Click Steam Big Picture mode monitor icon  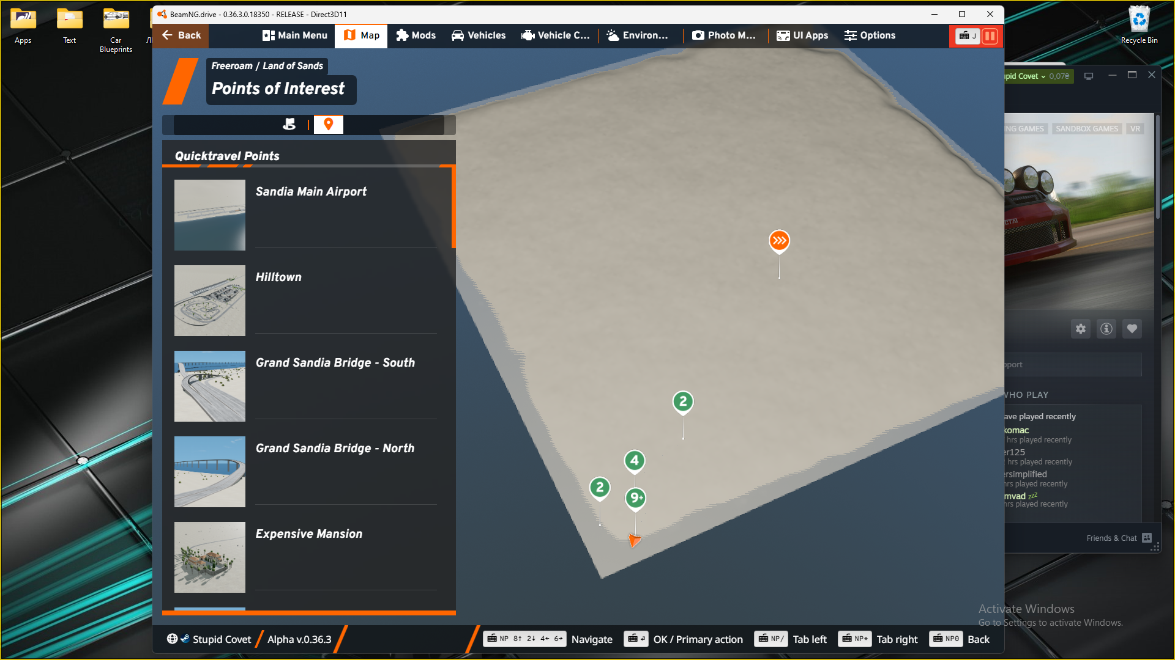pos(1089,76)
